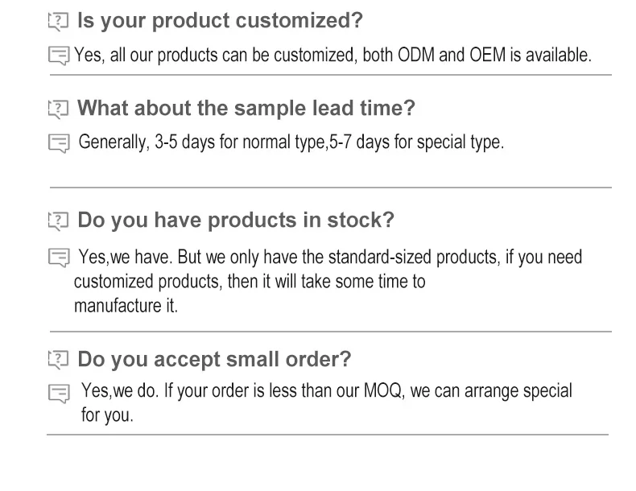Image resolution: width=636 pixels, height=491 pixels.
Task: Select the "What about the sample lead time?" heading
Action: 246,108
